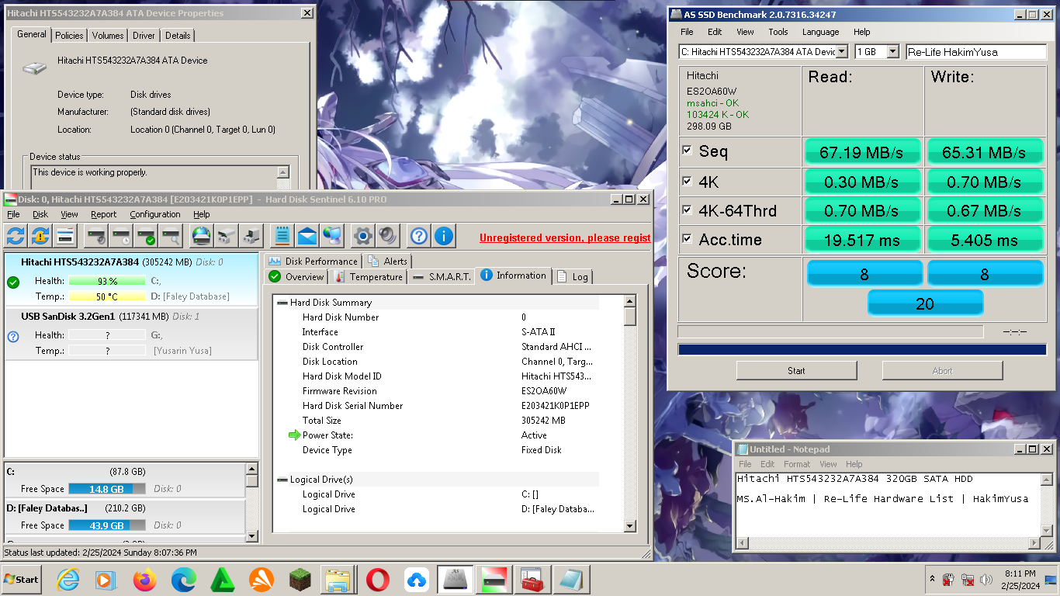Open configuration via the gear icon
This screenshot has height=596, width=1060.
click(x=362, y=235)
